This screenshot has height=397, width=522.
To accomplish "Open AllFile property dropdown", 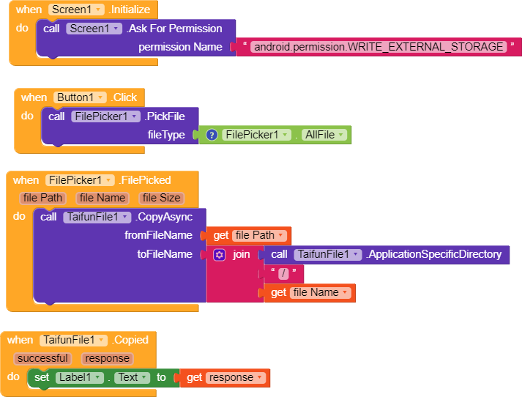I will pos(324,135).
